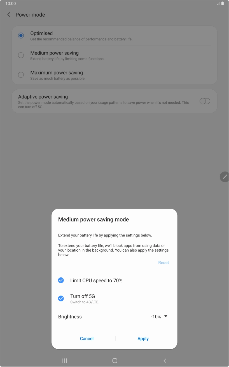Tap the clock in status bar

[11, 4]
